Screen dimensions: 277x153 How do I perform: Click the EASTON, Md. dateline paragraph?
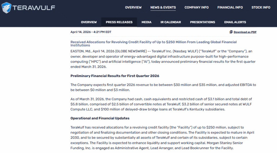(163, 59)
